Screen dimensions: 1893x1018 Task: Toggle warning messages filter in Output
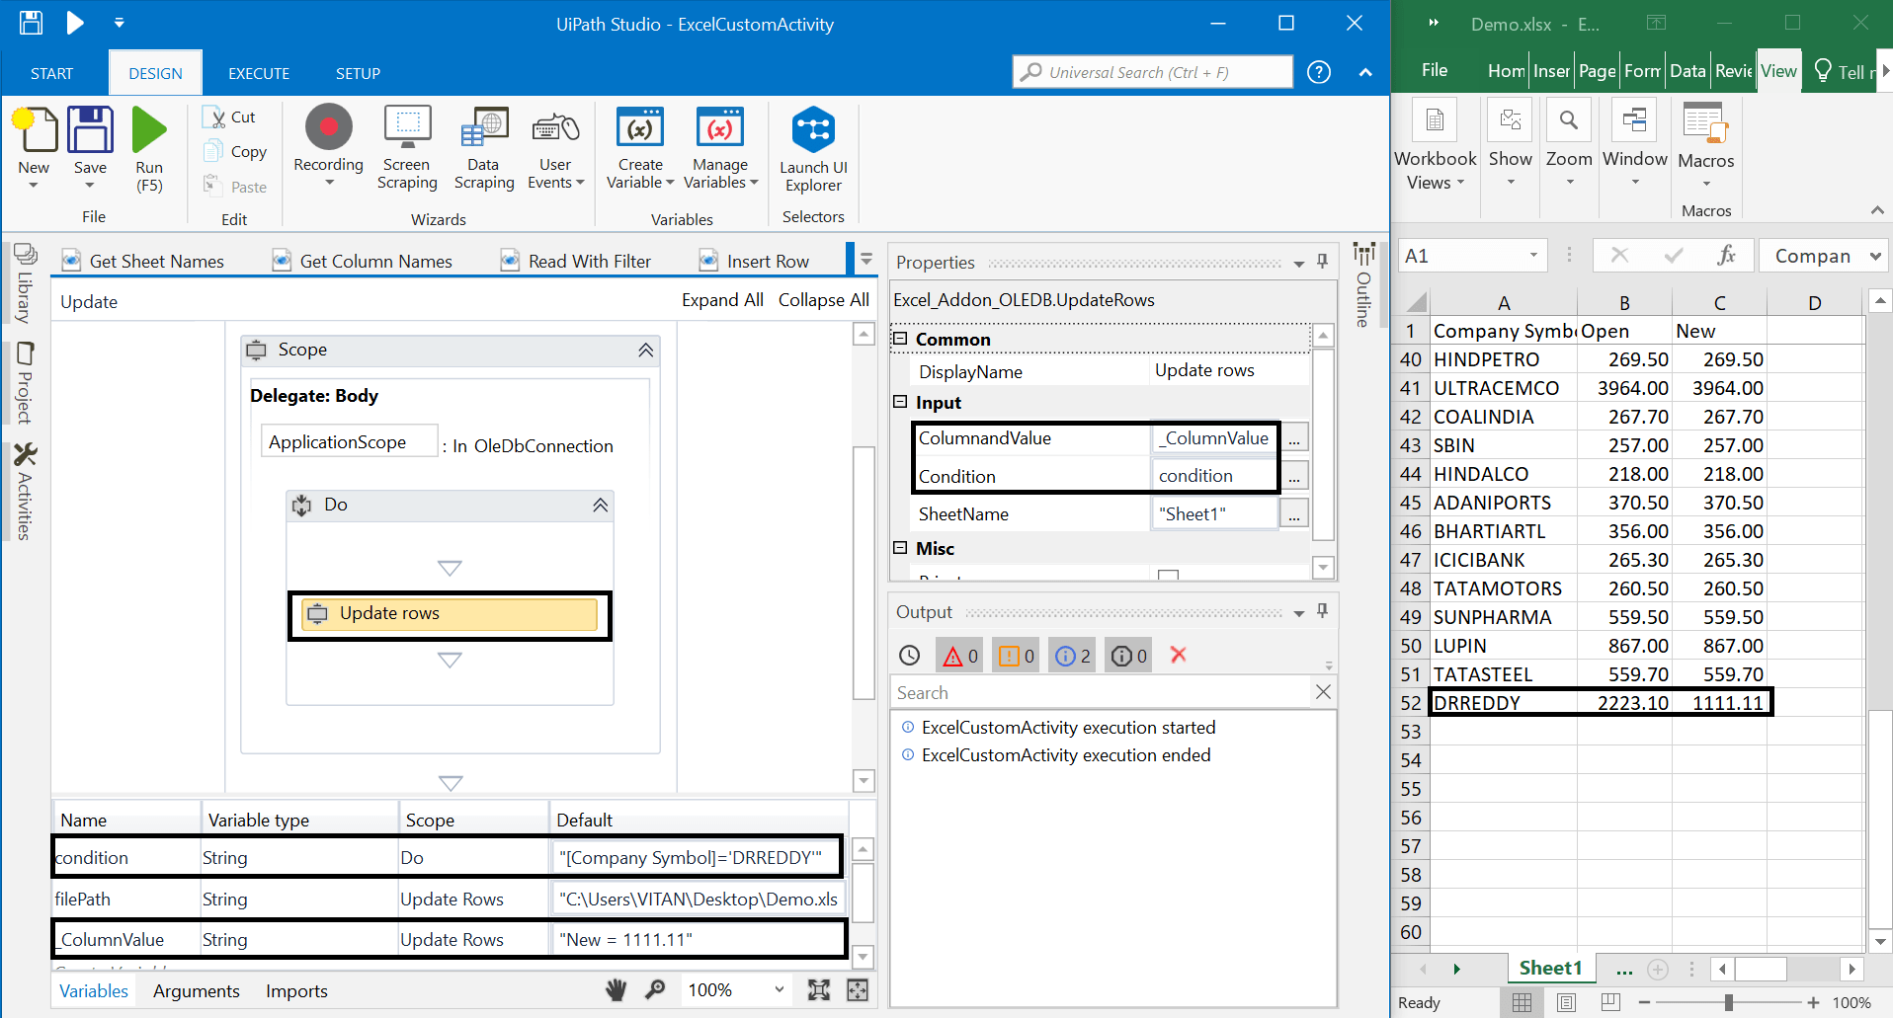click(1016, 656)
